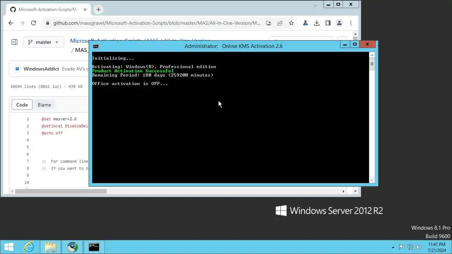
Task: Click the console scrollbar thumb
Action: 372,65
